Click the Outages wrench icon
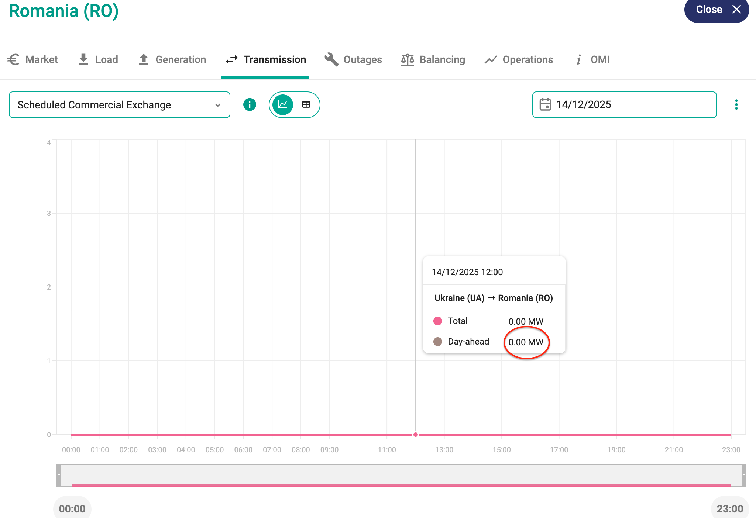Screen dimensions: 756x518 click(x=331, y=59)
